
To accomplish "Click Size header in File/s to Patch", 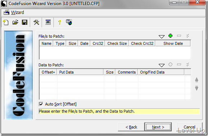I will click(x=72, y=43).
